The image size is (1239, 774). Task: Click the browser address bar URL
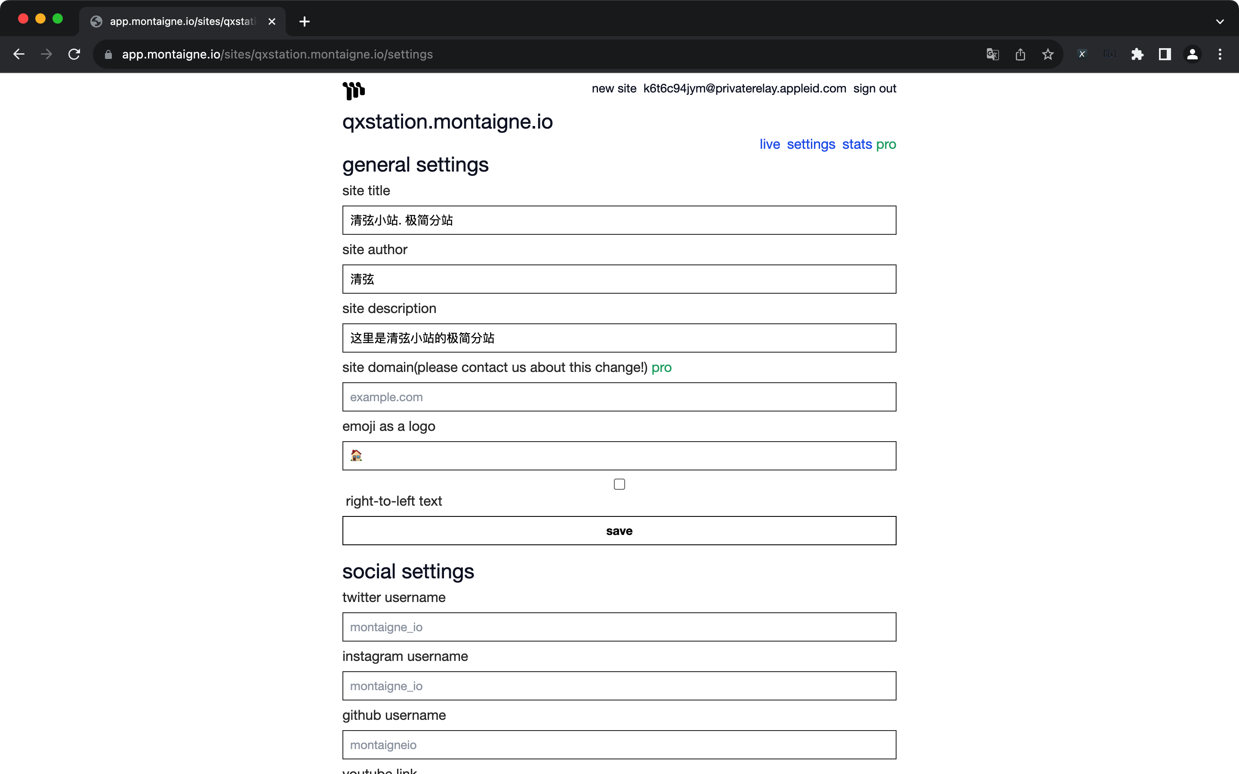277,54
